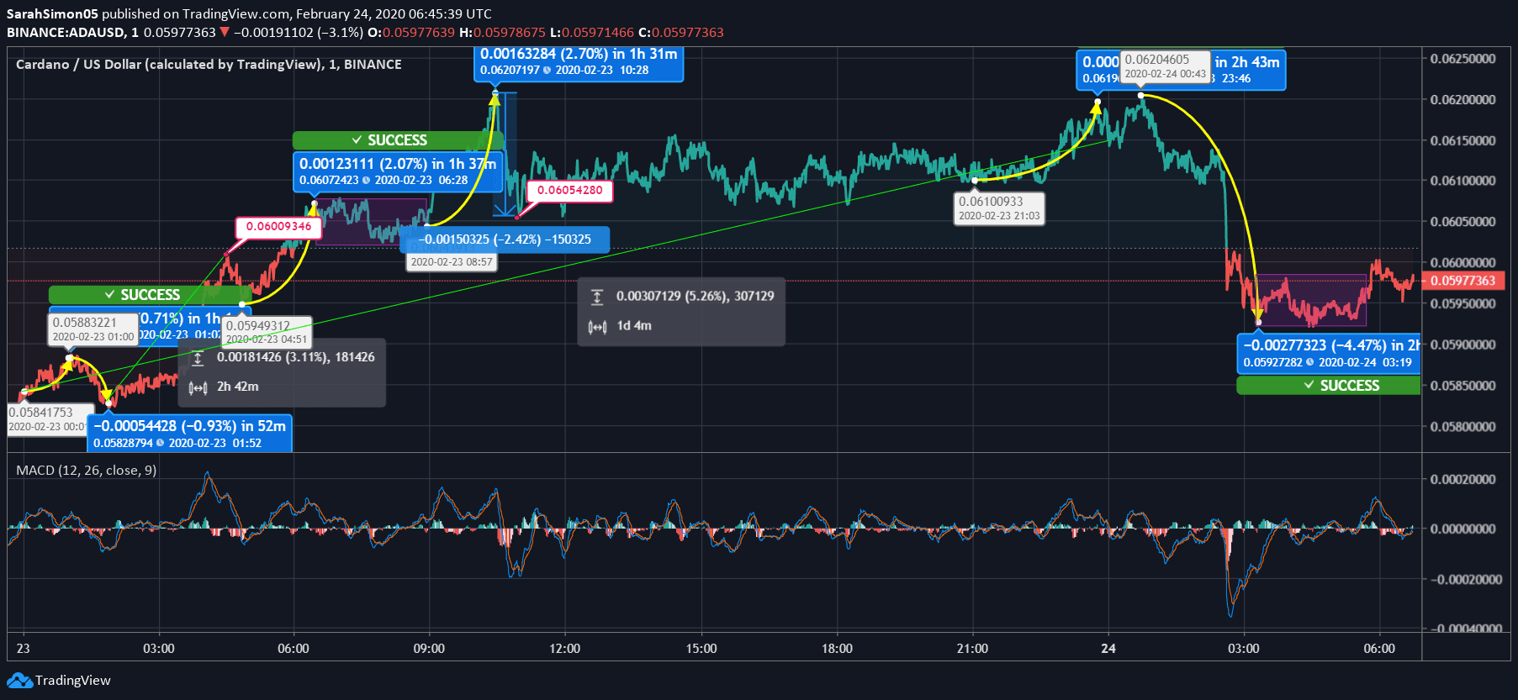
Task: Click the 0.06100933 price note label
Action: click(x=999, y=208)
